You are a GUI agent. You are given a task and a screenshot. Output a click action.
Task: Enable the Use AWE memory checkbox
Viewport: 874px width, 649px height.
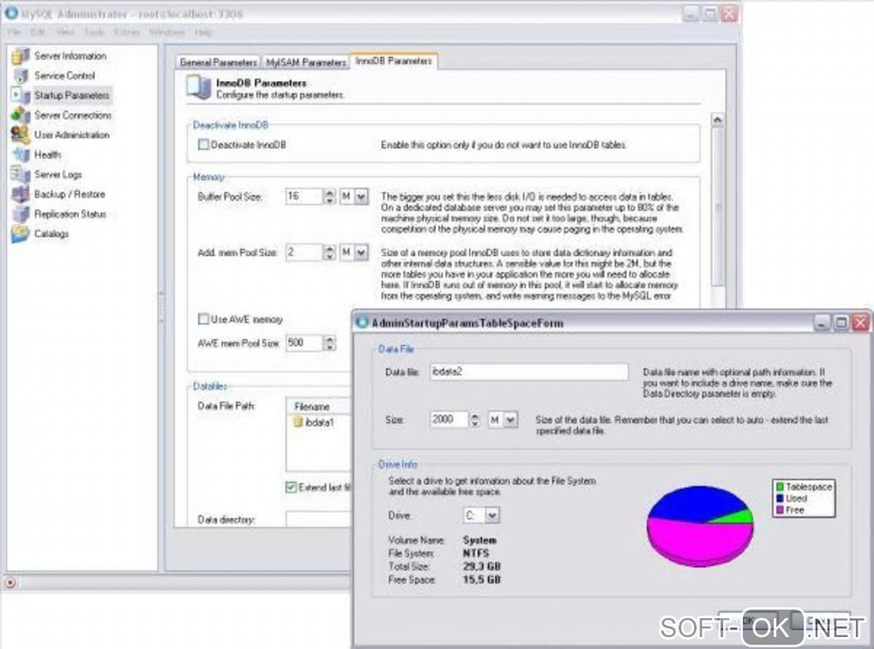coord(203,319)
